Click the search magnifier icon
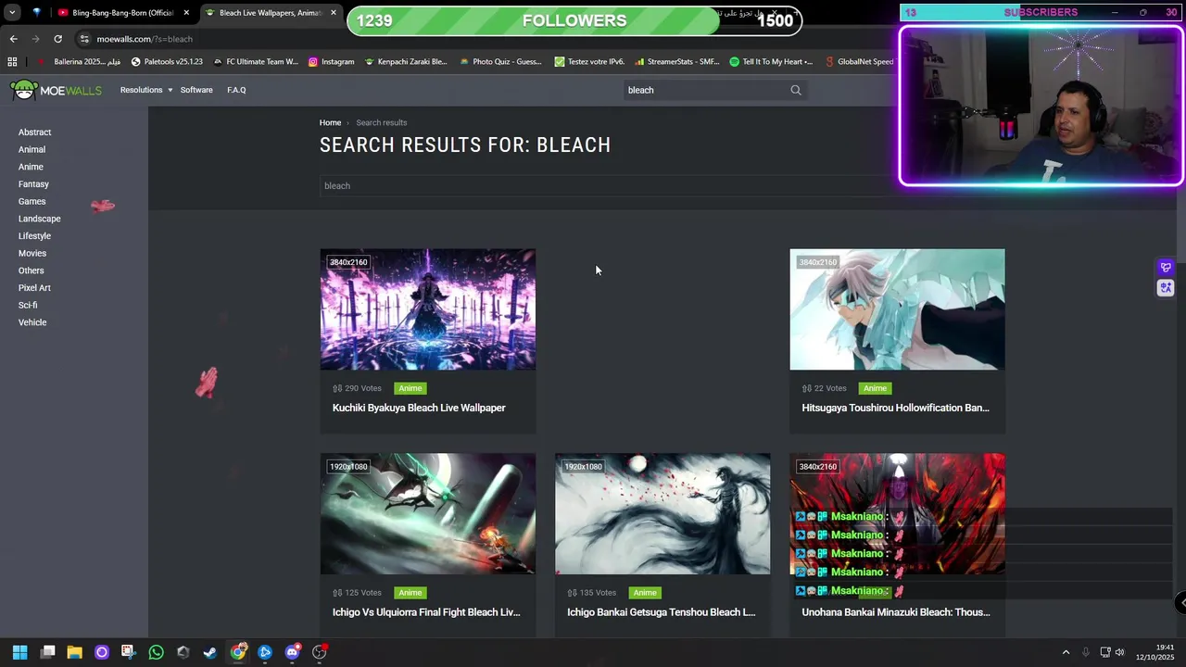 tap(796, 90)
